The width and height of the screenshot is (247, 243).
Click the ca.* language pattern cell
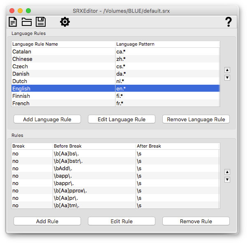[x=167, y=51]
